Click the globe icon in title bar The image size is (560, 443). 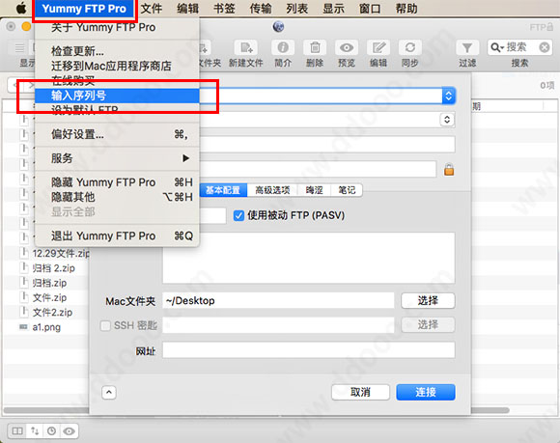click(x=279, y=26)
